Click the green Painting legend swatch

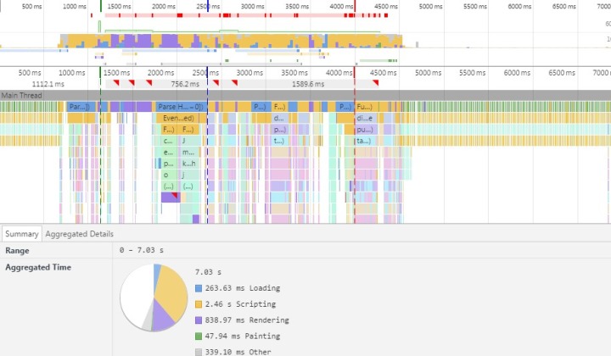(199, 337)
